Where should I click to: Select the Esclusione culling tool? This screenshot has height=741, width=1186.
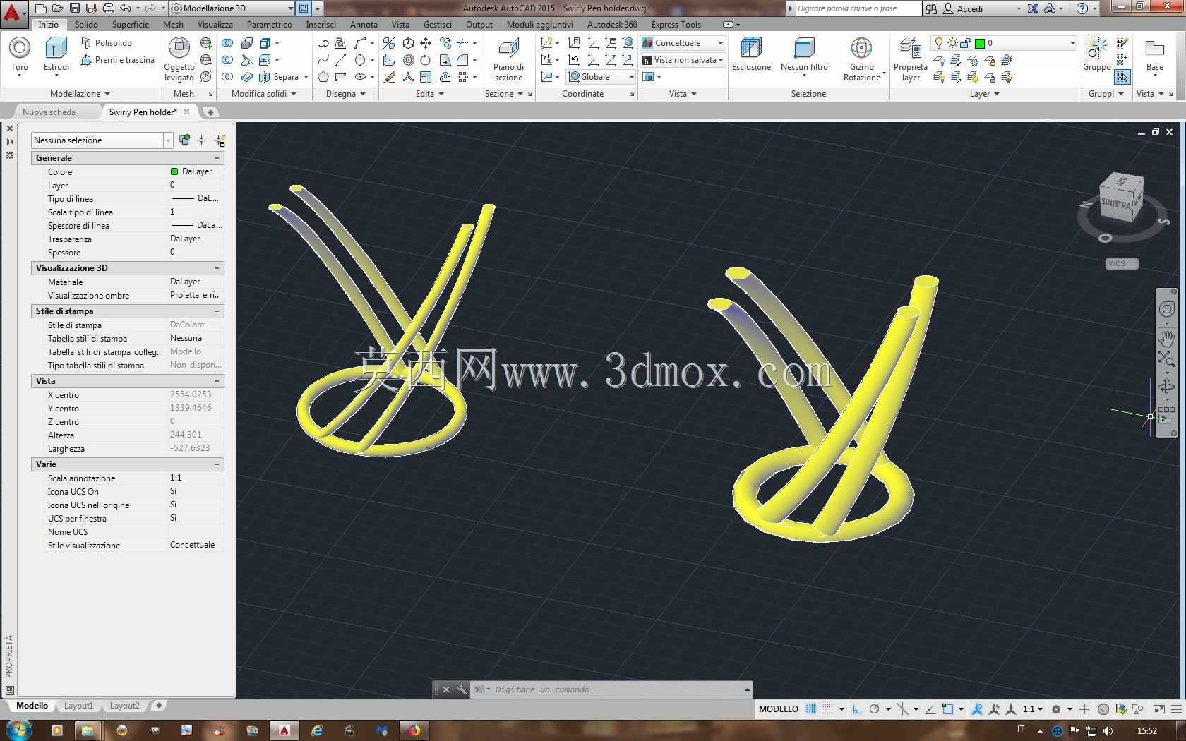click(751, 54)
